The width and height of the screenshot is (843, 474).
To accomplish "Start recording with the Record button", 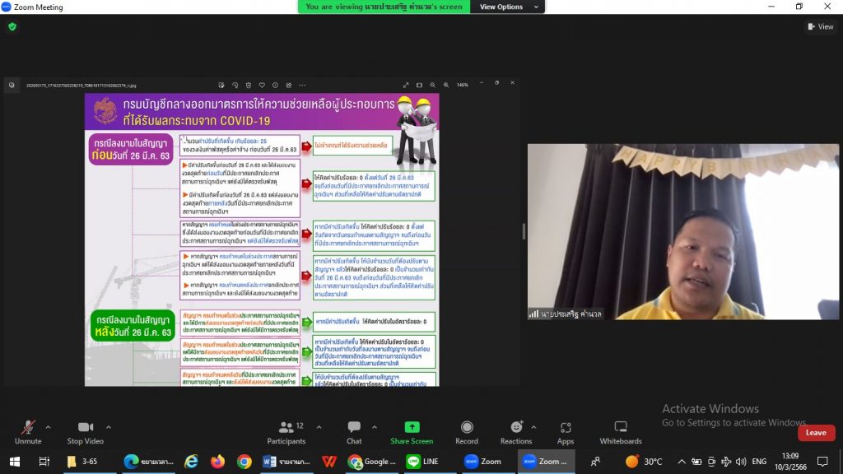I will tap(467, 432).
